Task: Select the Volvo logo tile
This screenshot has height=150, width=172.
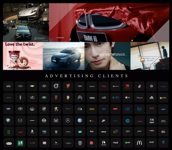Action: pos(56,86)
